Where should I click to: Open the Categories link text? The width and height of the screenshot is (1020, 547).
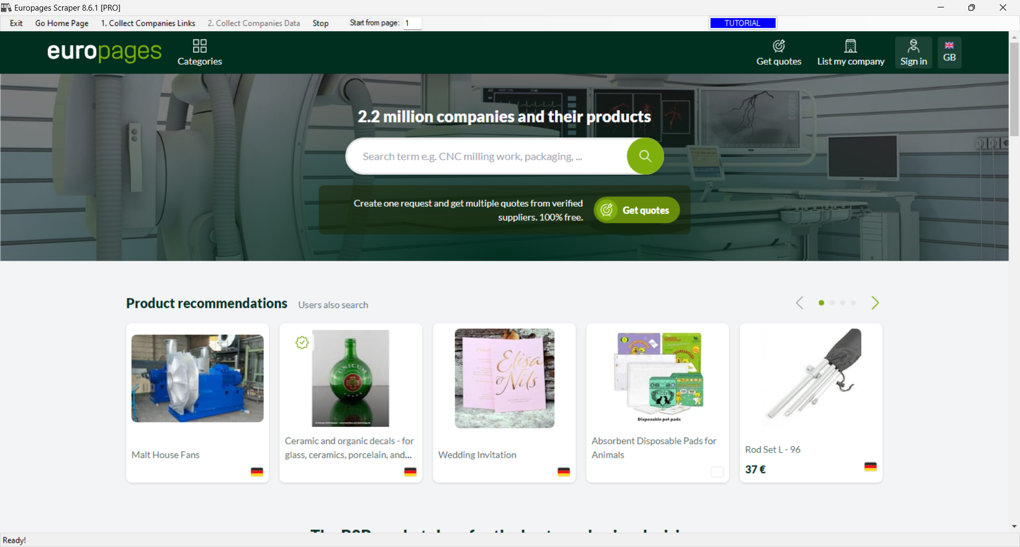click(200, 61)
